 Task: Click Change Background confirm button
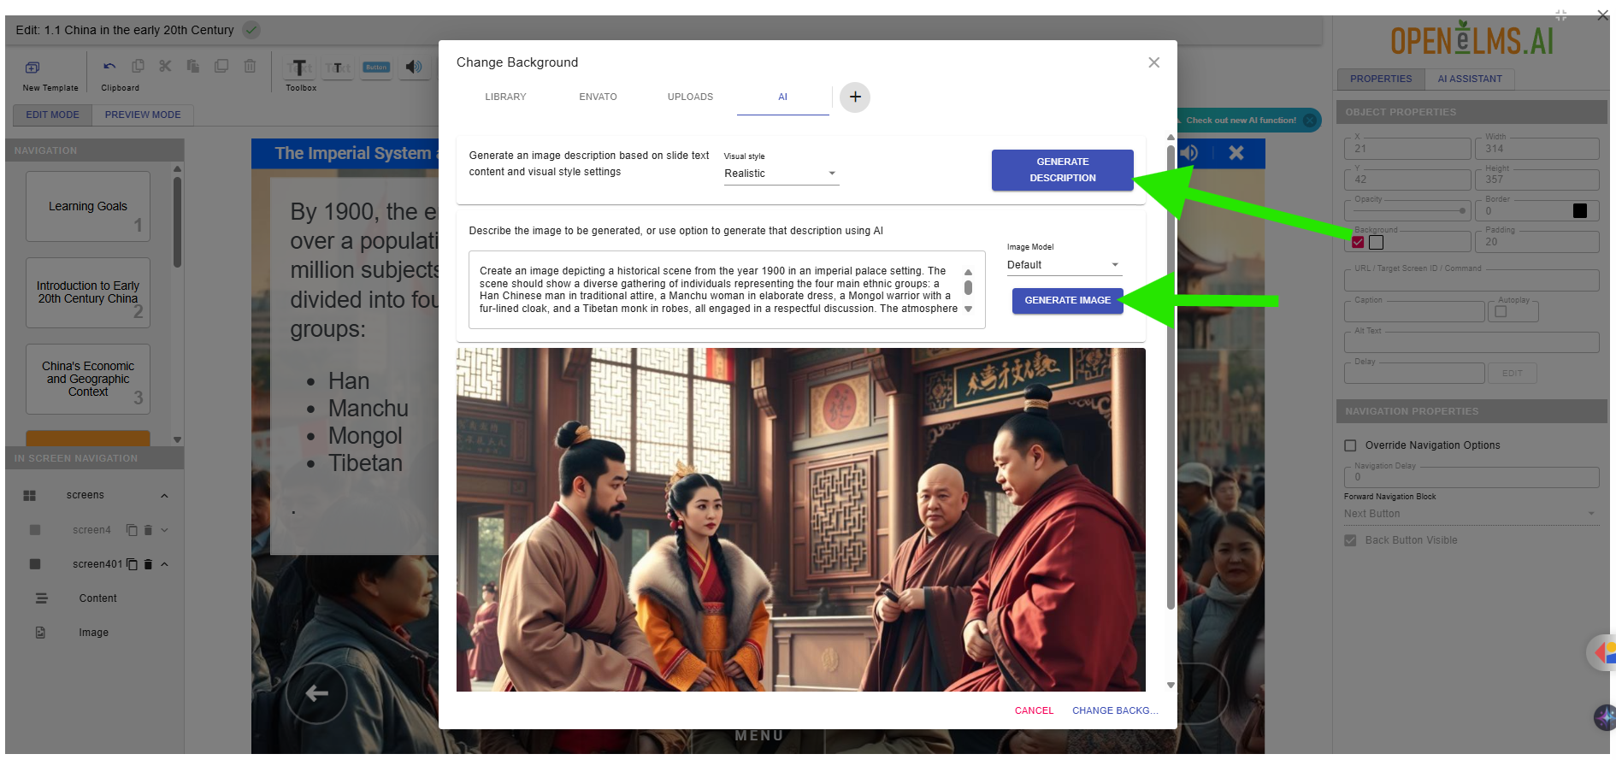point(1115,710)
